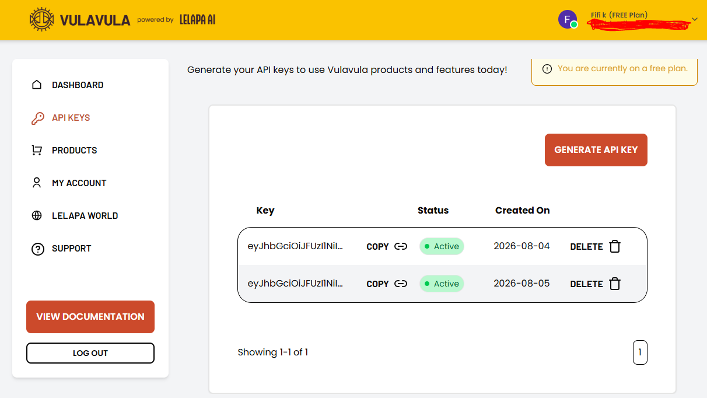
Task: Click key text in 2026-08-05 row
Action: [x=295, y=284]
